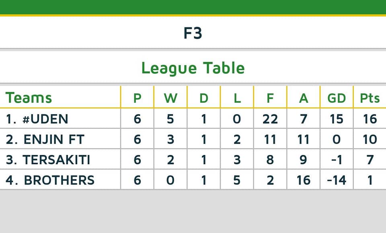This screenshot has width=386, height=233.
Task: Open the ENJIN FT team row
Action: (193, 139)
